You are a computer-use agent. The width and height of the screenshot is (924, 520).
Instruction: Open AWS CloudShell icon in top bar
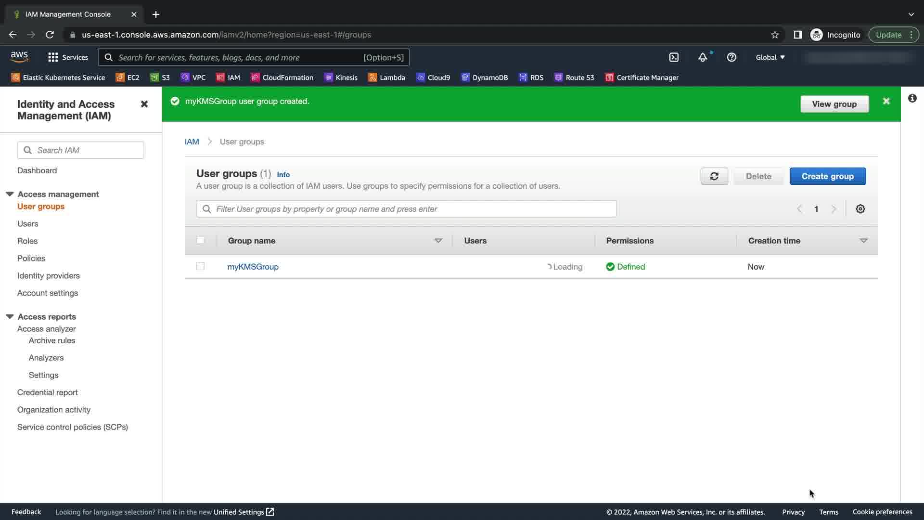pyautogui.click(x=674, y=57)
